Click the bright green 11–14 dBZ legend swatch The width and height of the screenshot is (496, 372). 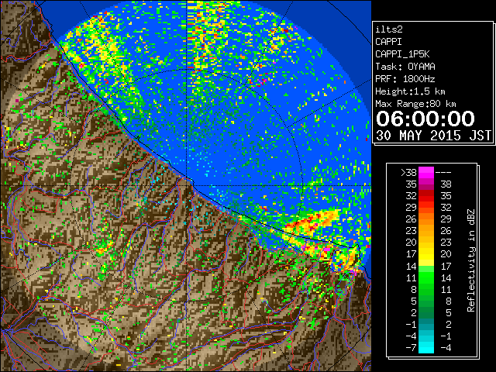coord(426,277)
